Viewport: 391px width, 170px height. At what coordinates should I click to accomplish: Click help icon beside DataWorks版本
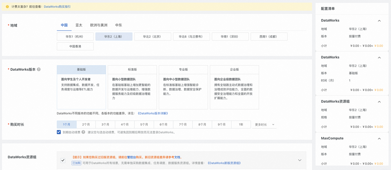39,69
